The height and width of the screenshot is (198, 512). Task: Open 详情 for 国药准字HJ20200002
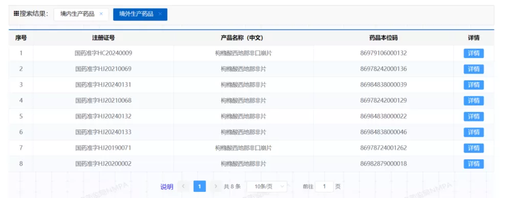click(474, 164)
